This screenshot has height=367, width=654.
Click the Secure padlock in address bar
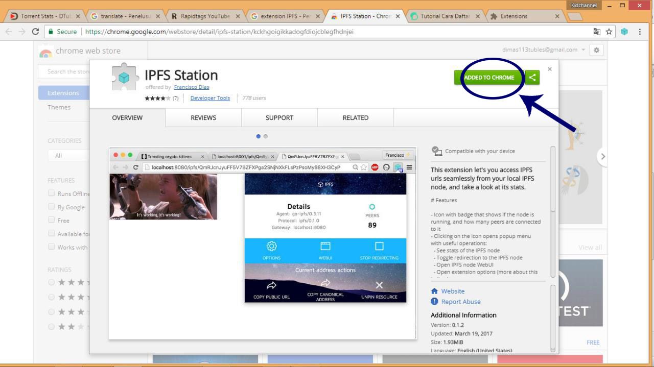[x=51, y=32]
